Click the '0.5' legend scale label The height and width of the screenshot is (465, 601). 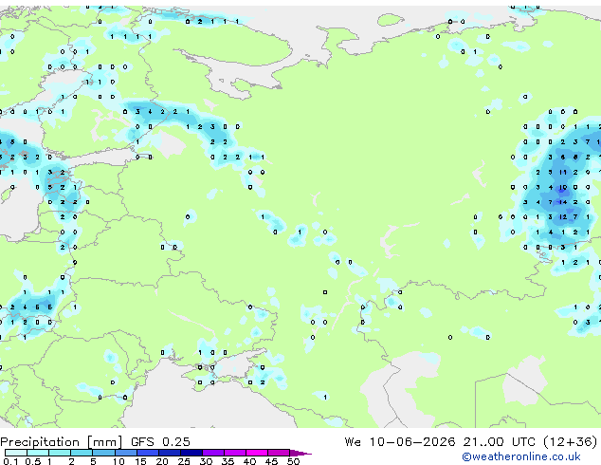click(33, 461)
